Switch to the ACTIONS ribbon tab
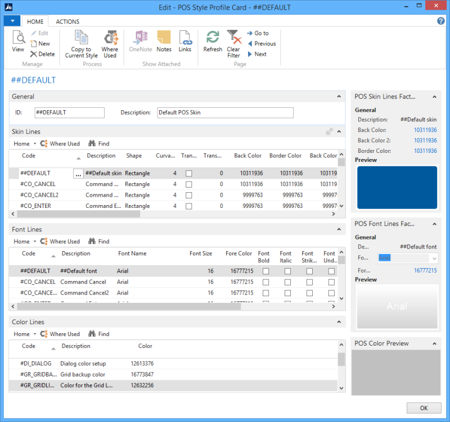 coord(67,21)
